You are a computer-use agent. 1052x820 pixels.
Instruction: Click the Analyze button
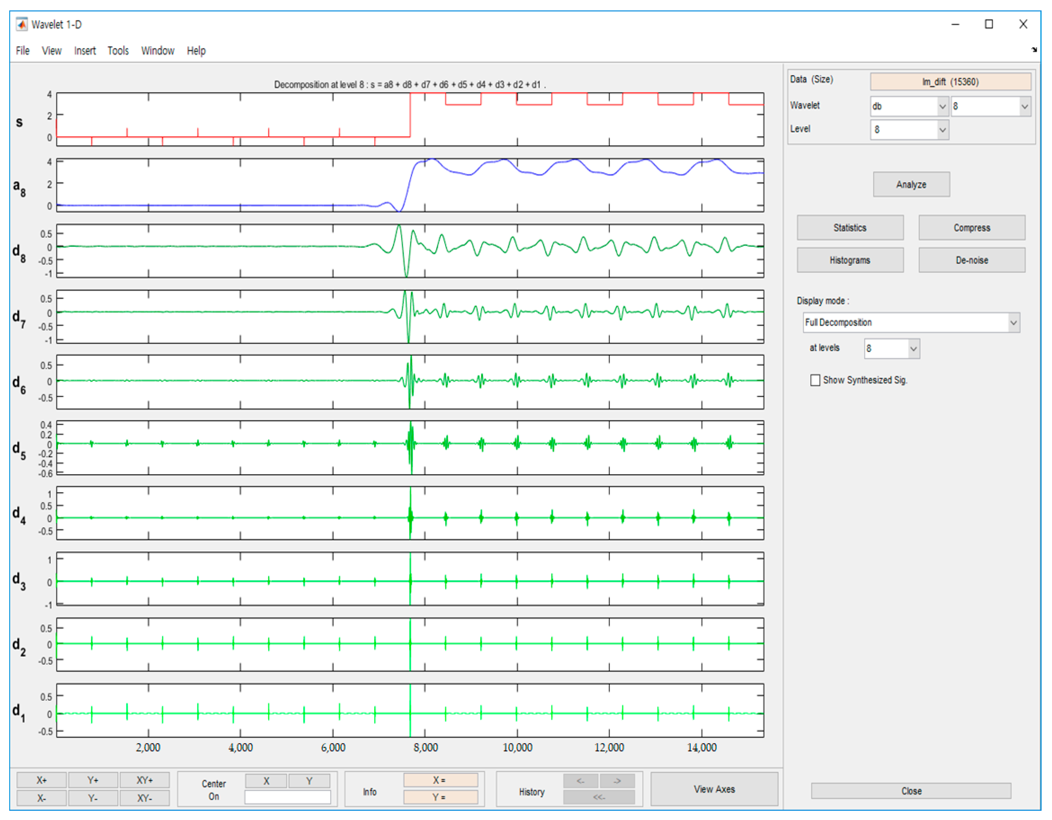[911, 185]
